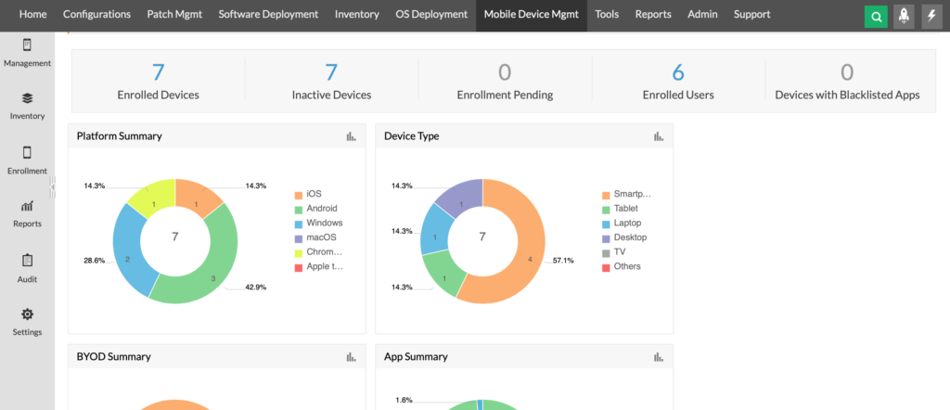Click BYOD Summary chart type icon

[351, 357]
